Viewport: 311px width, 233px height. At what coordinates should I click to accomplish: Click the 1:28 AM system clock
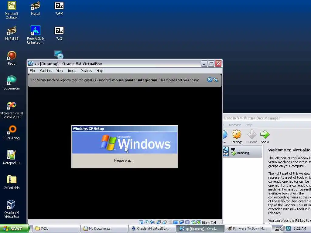pos(300,229)
